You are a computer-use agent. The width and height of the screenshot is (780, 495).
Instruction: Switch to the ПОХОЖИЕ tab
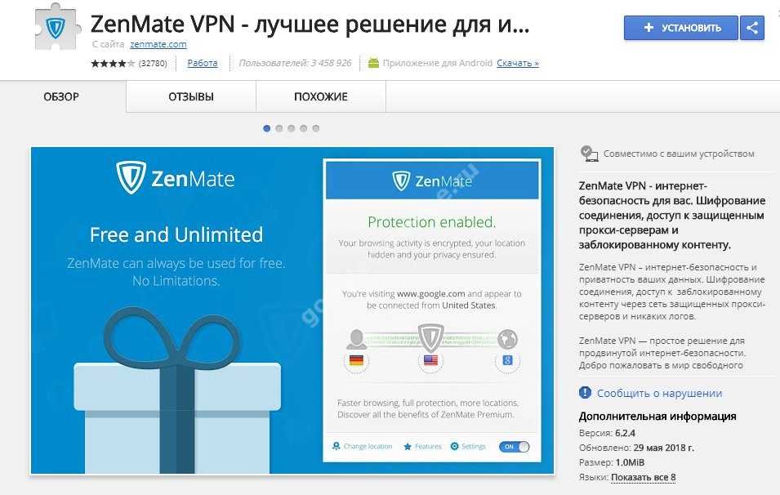(x=321, y=96)
